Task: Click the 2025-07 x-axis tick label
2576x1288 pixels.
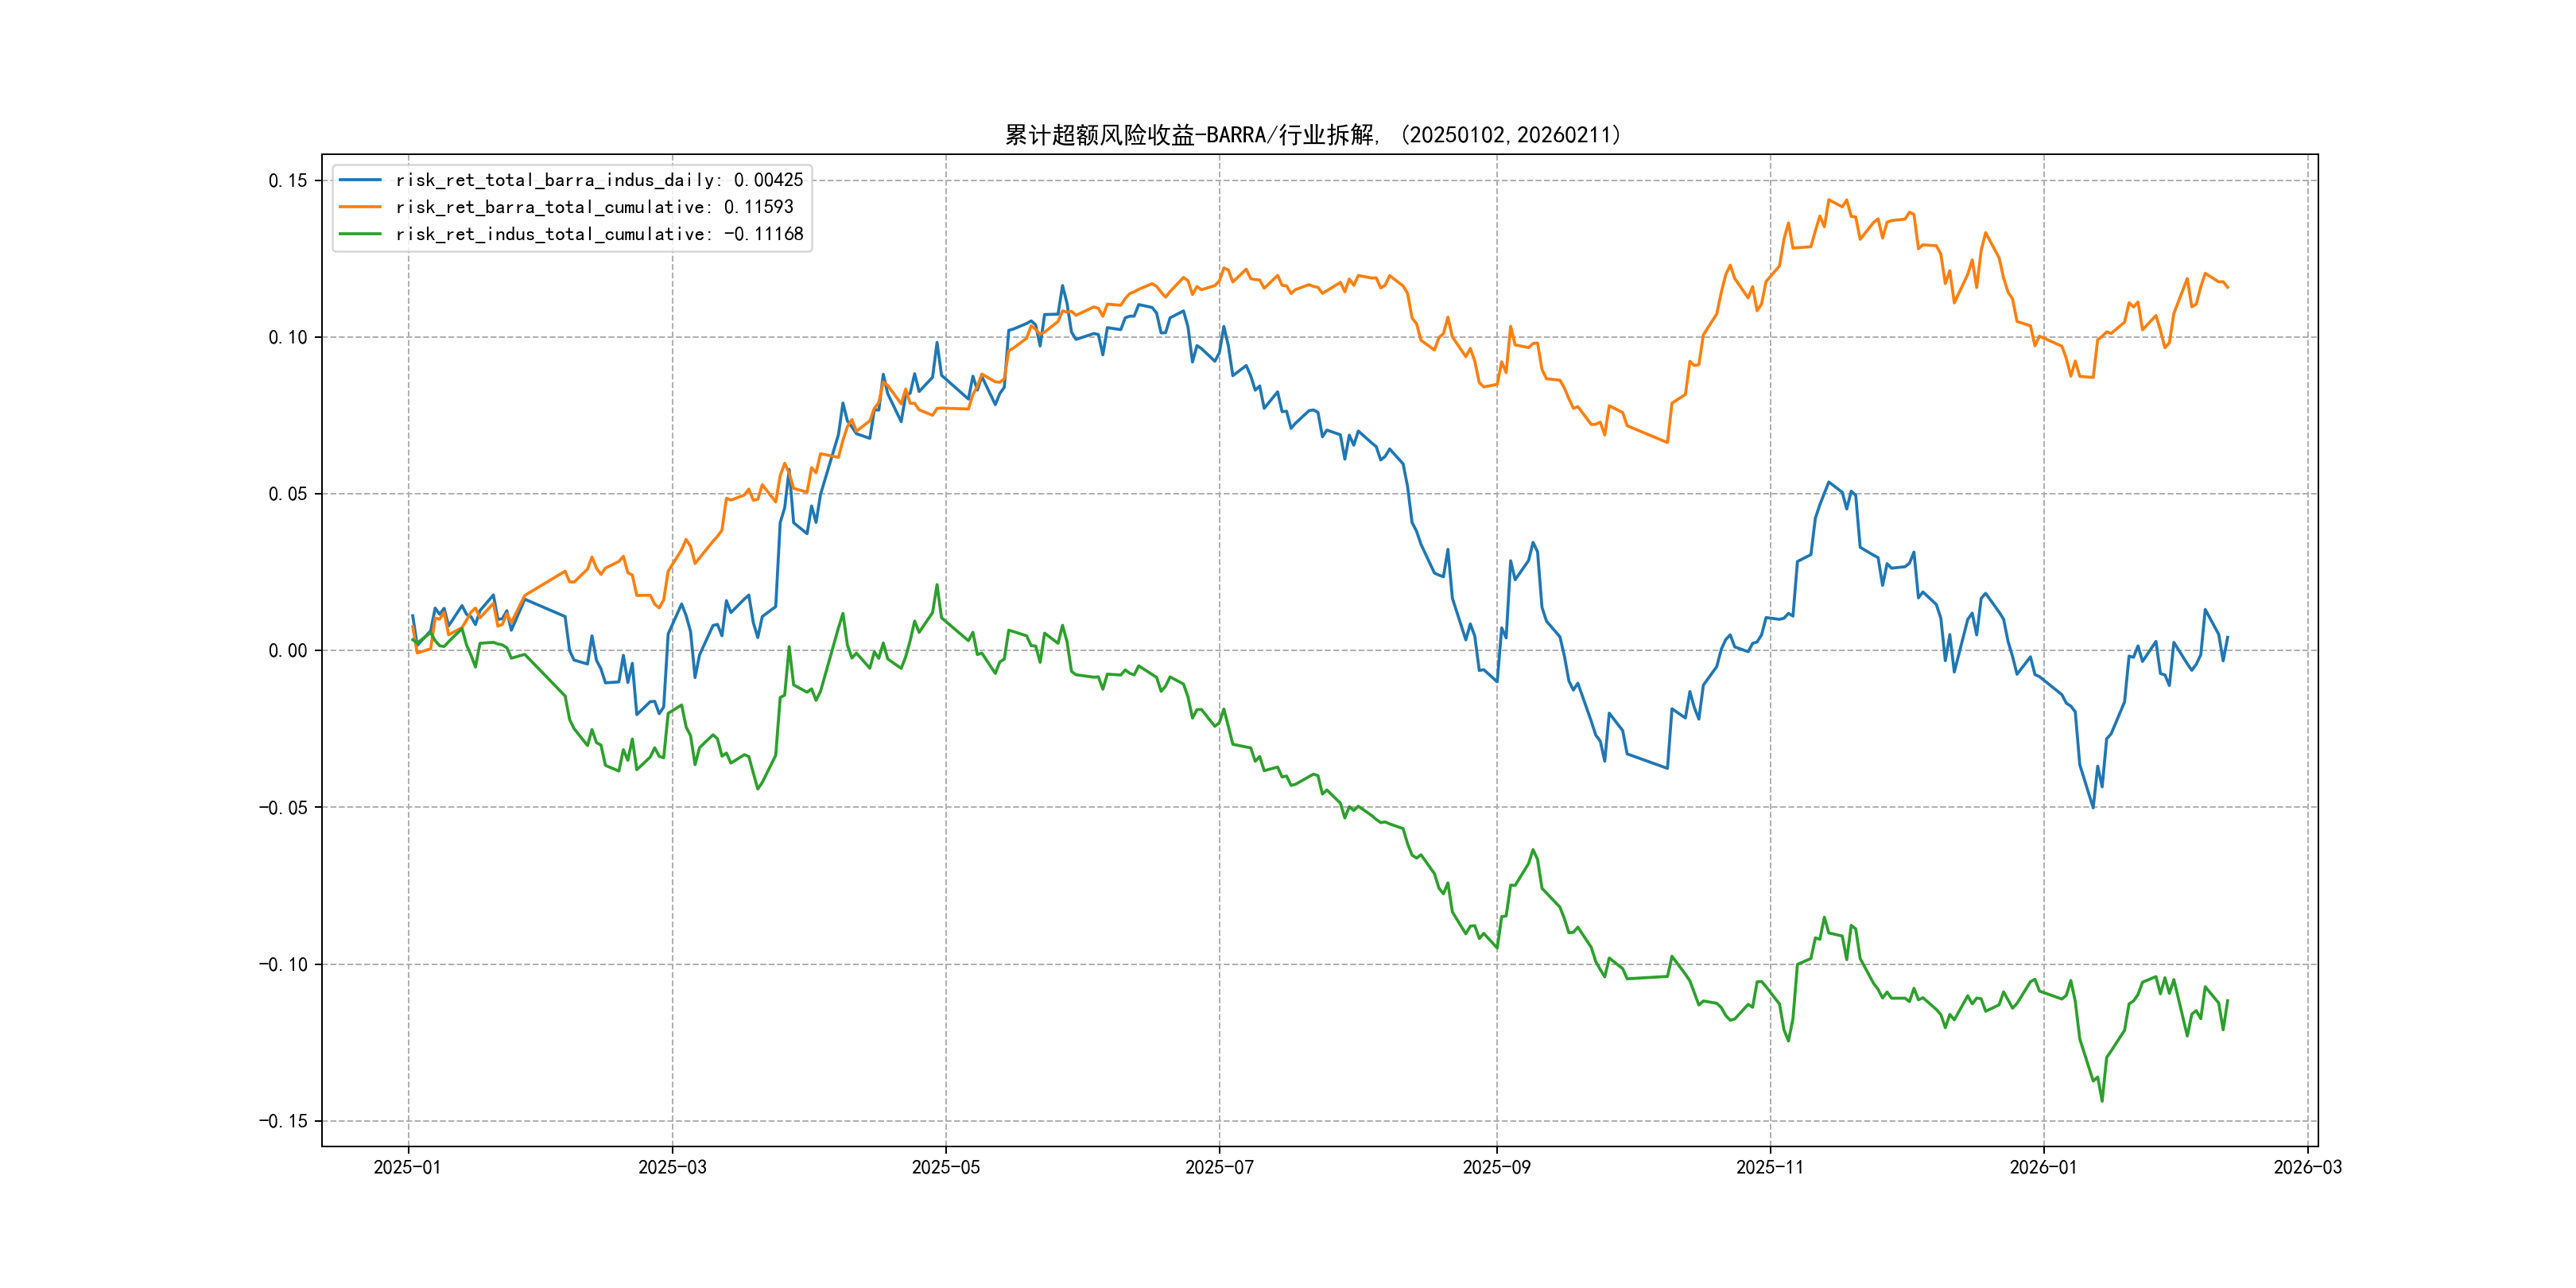Action: (x=1219, y=1167)
